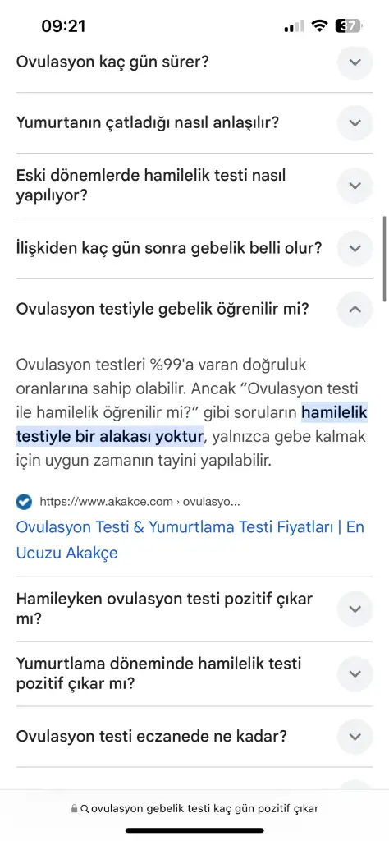Tap the magnifier icon in address bar

tap(85, 808)
